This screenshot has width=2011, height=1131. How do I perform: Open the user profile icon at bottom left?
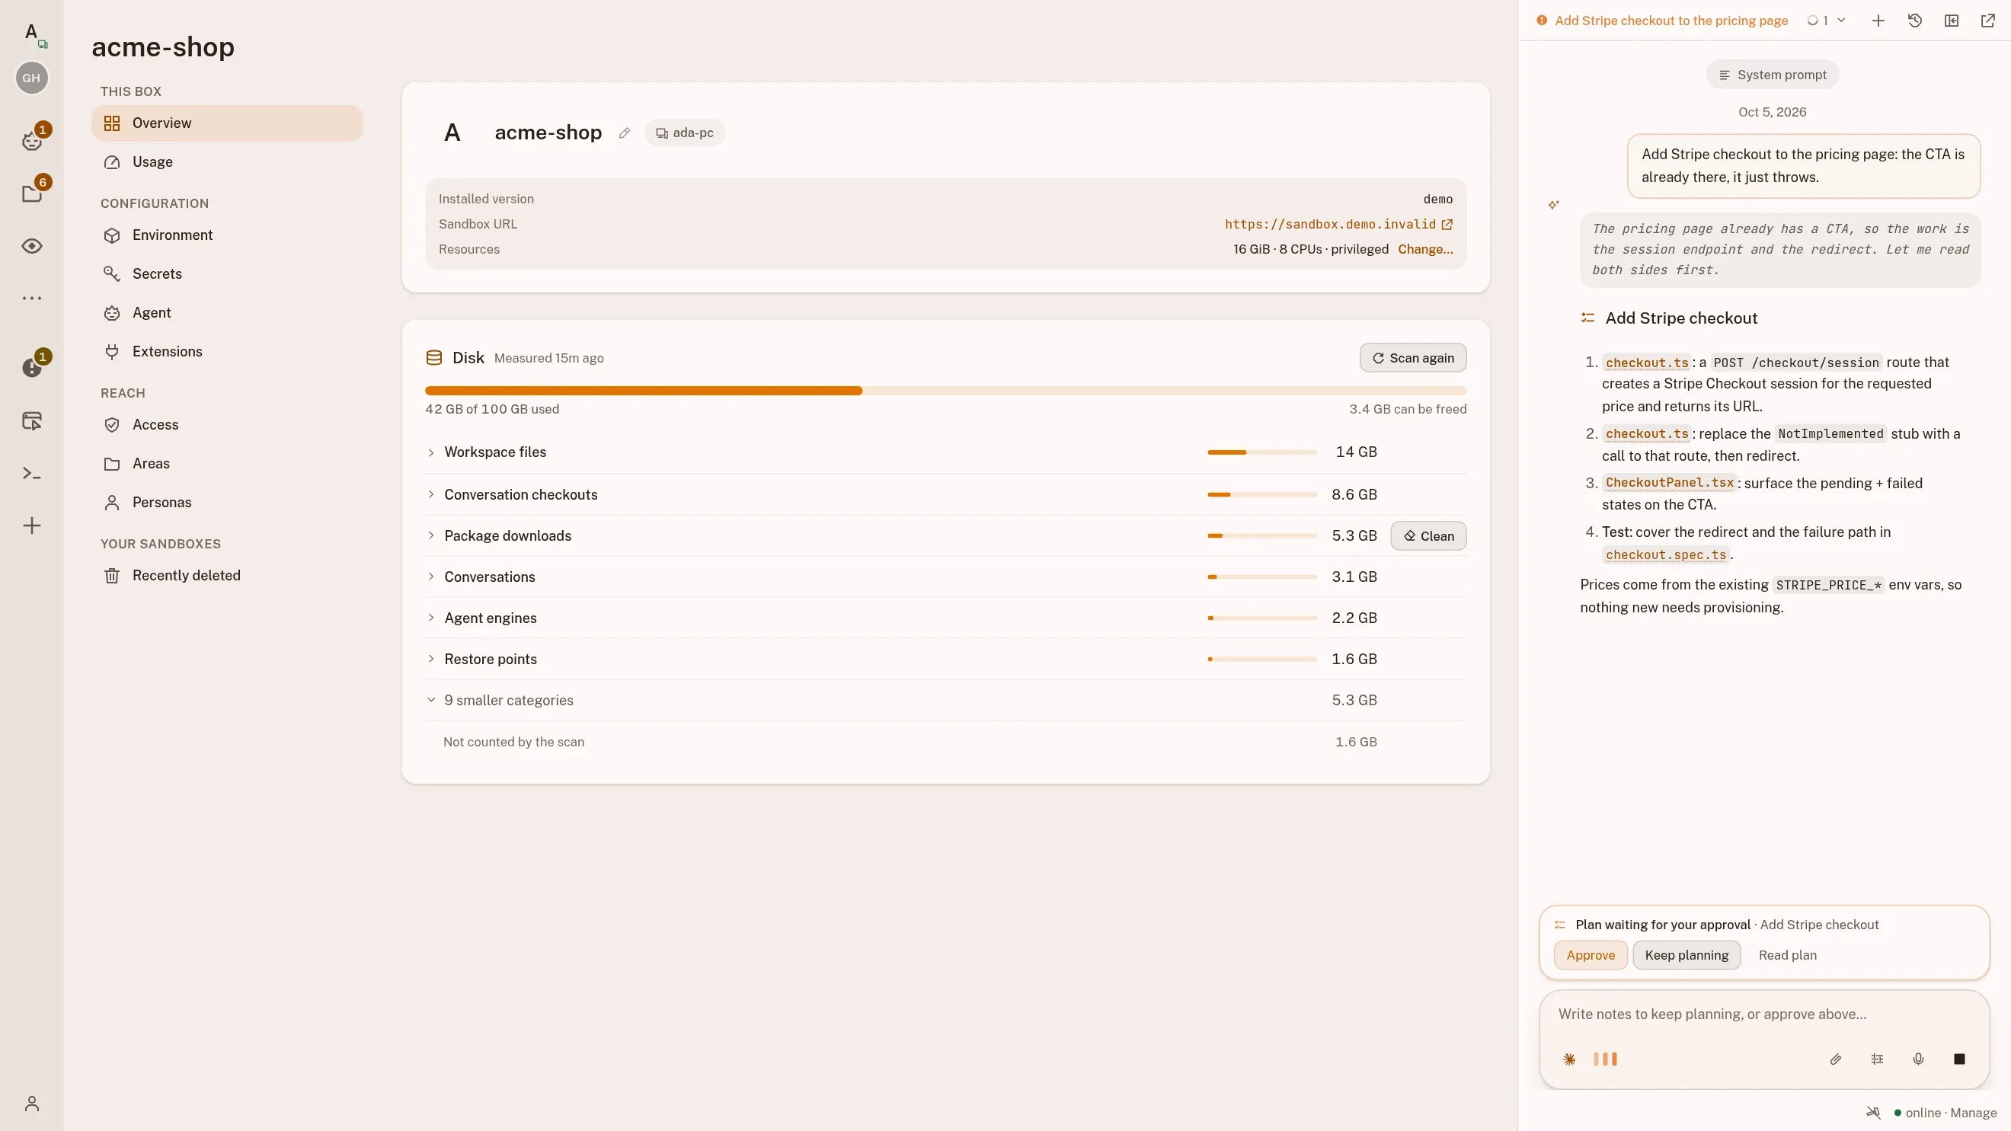pyautogui.click(x=32, y=1103)
